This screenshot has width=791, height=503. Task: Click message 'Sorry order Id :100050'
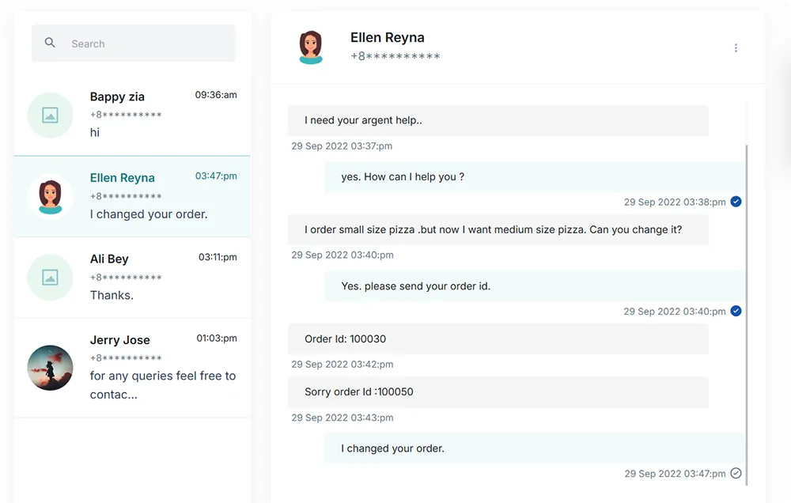click(498, 392)
